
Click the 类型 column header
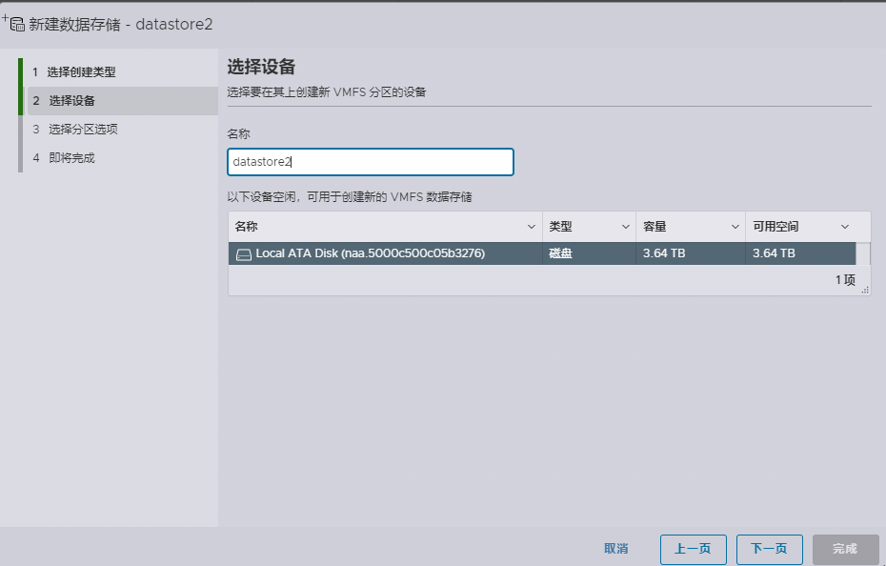pyautogui.click(x=590, y=227)
